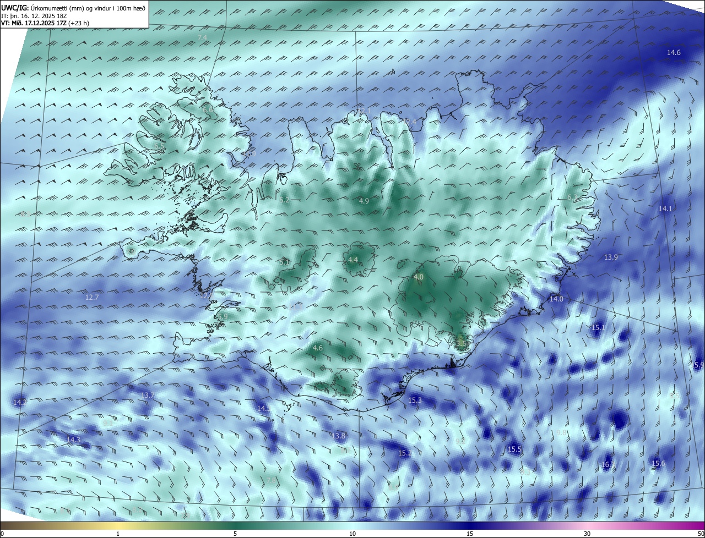Click the IT initialization time line
Screen dimensions: 705x538
[x=34, y=15]
